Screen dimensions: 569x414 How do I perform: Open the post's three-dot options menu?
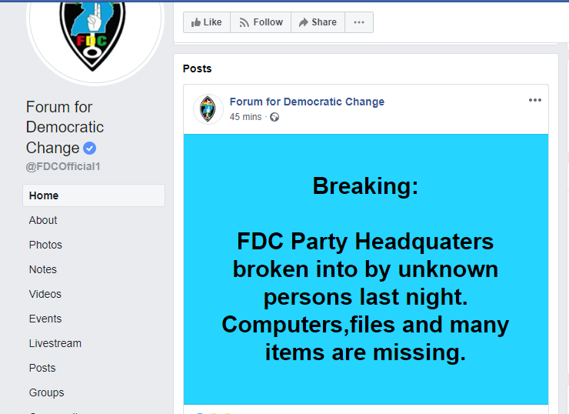point(535,100)
